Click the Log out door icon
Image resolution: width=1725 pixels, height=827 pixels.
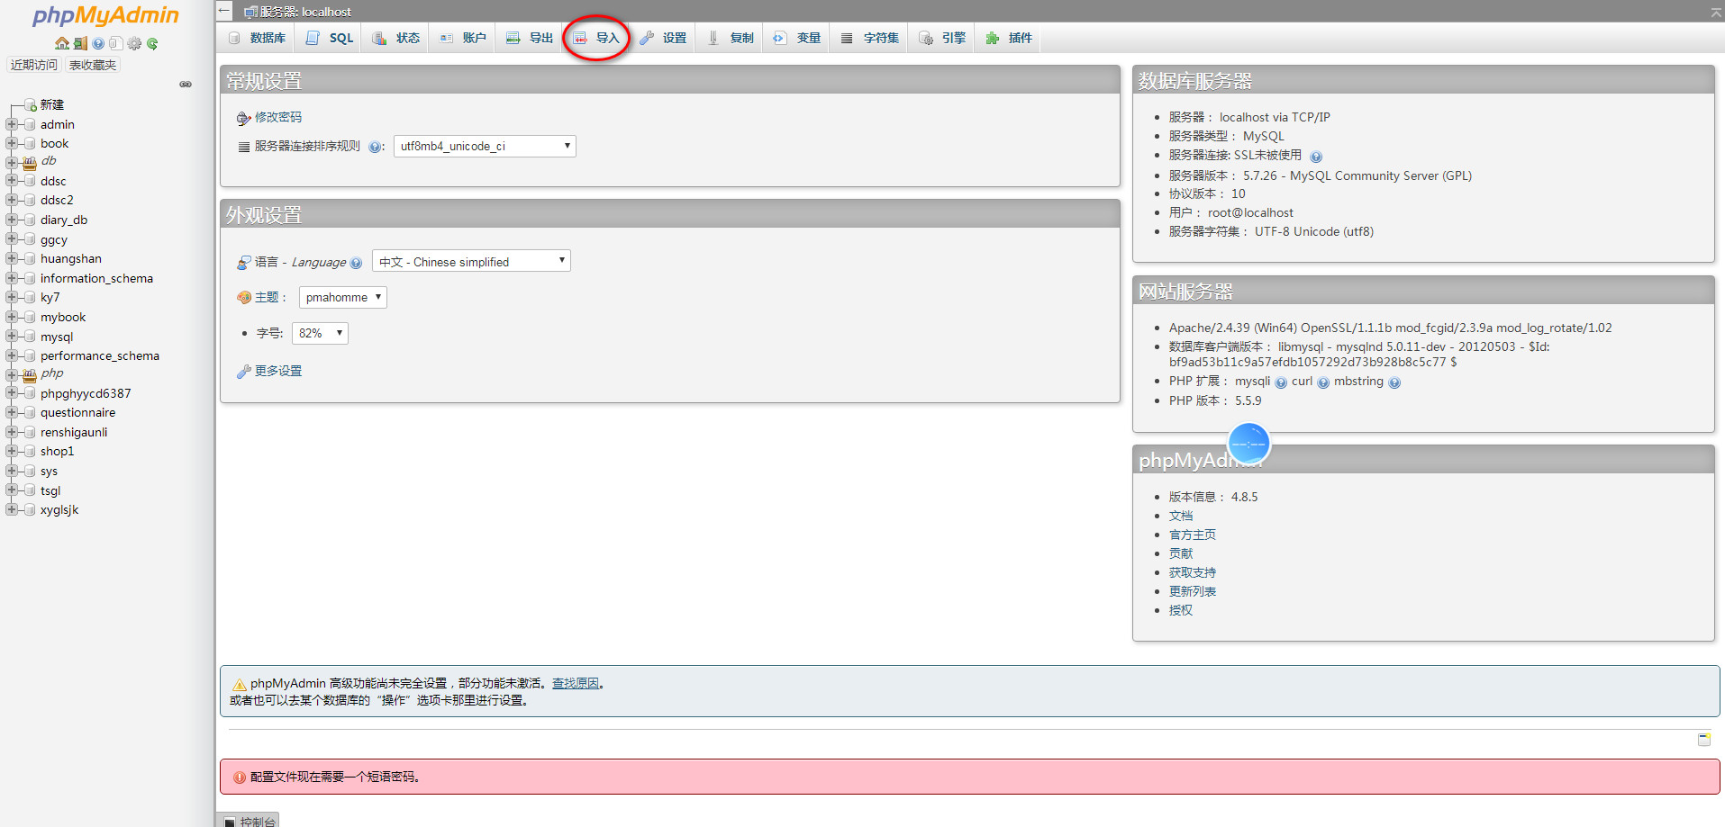(x=80, y=43)
